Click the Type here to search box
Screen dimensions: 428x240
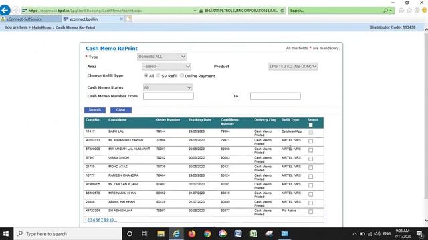click(x=68, y=234)
